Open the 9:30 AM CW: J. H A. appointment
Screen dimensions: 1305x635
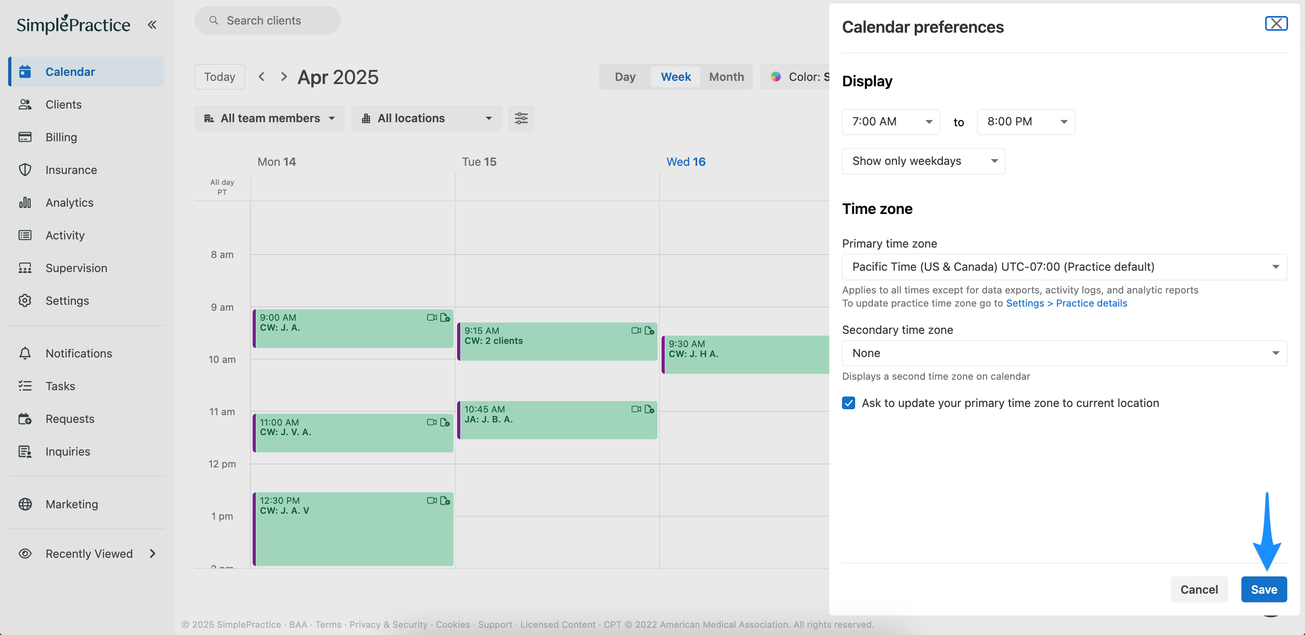[x=745, y=354]
